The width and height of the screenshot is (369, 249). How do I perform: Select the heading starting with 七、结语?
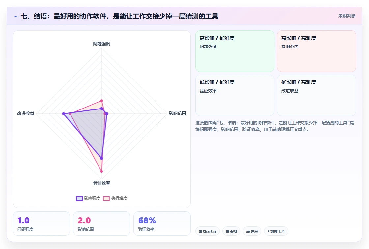120,16
